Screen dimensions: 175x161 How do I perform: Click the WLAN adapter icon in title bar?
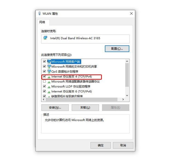(x=39, y=13)
